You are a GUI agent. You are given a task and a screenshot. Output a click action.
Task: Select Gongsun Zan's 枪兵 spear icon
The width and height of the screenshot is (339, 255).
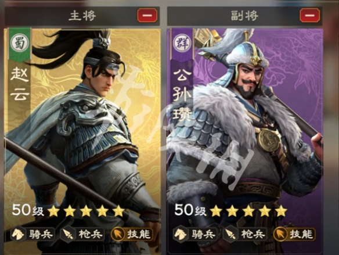click(230, 234)
